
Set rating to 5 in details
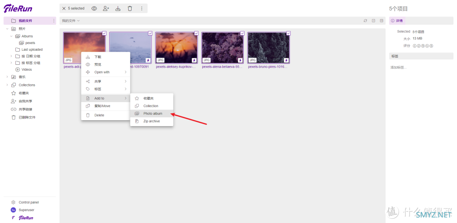[431, 46]
